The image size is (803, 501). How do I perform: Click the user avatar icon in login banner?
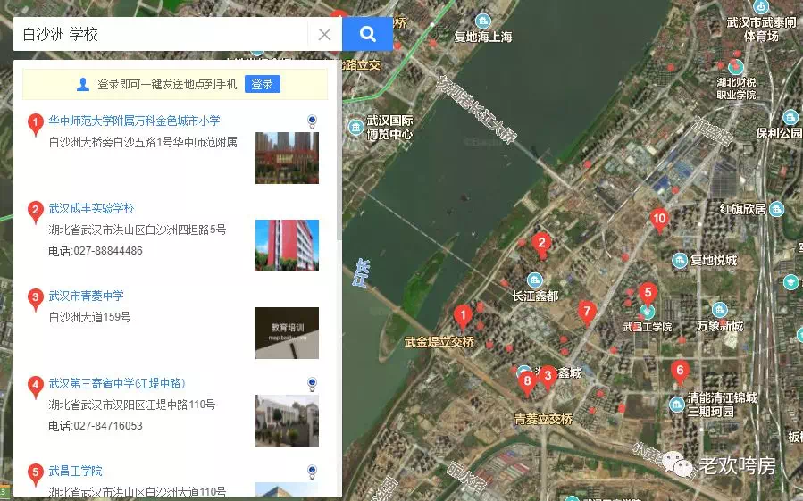click(x=82, y=85)
